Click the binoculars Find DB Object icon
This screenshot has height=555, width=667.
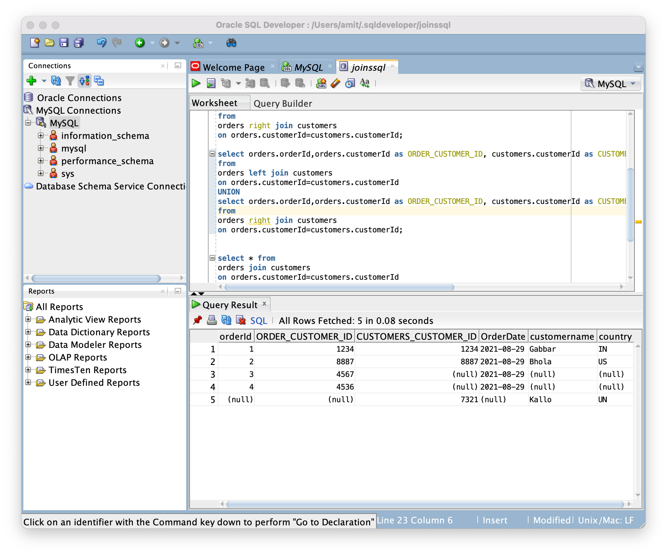(231, 43)
